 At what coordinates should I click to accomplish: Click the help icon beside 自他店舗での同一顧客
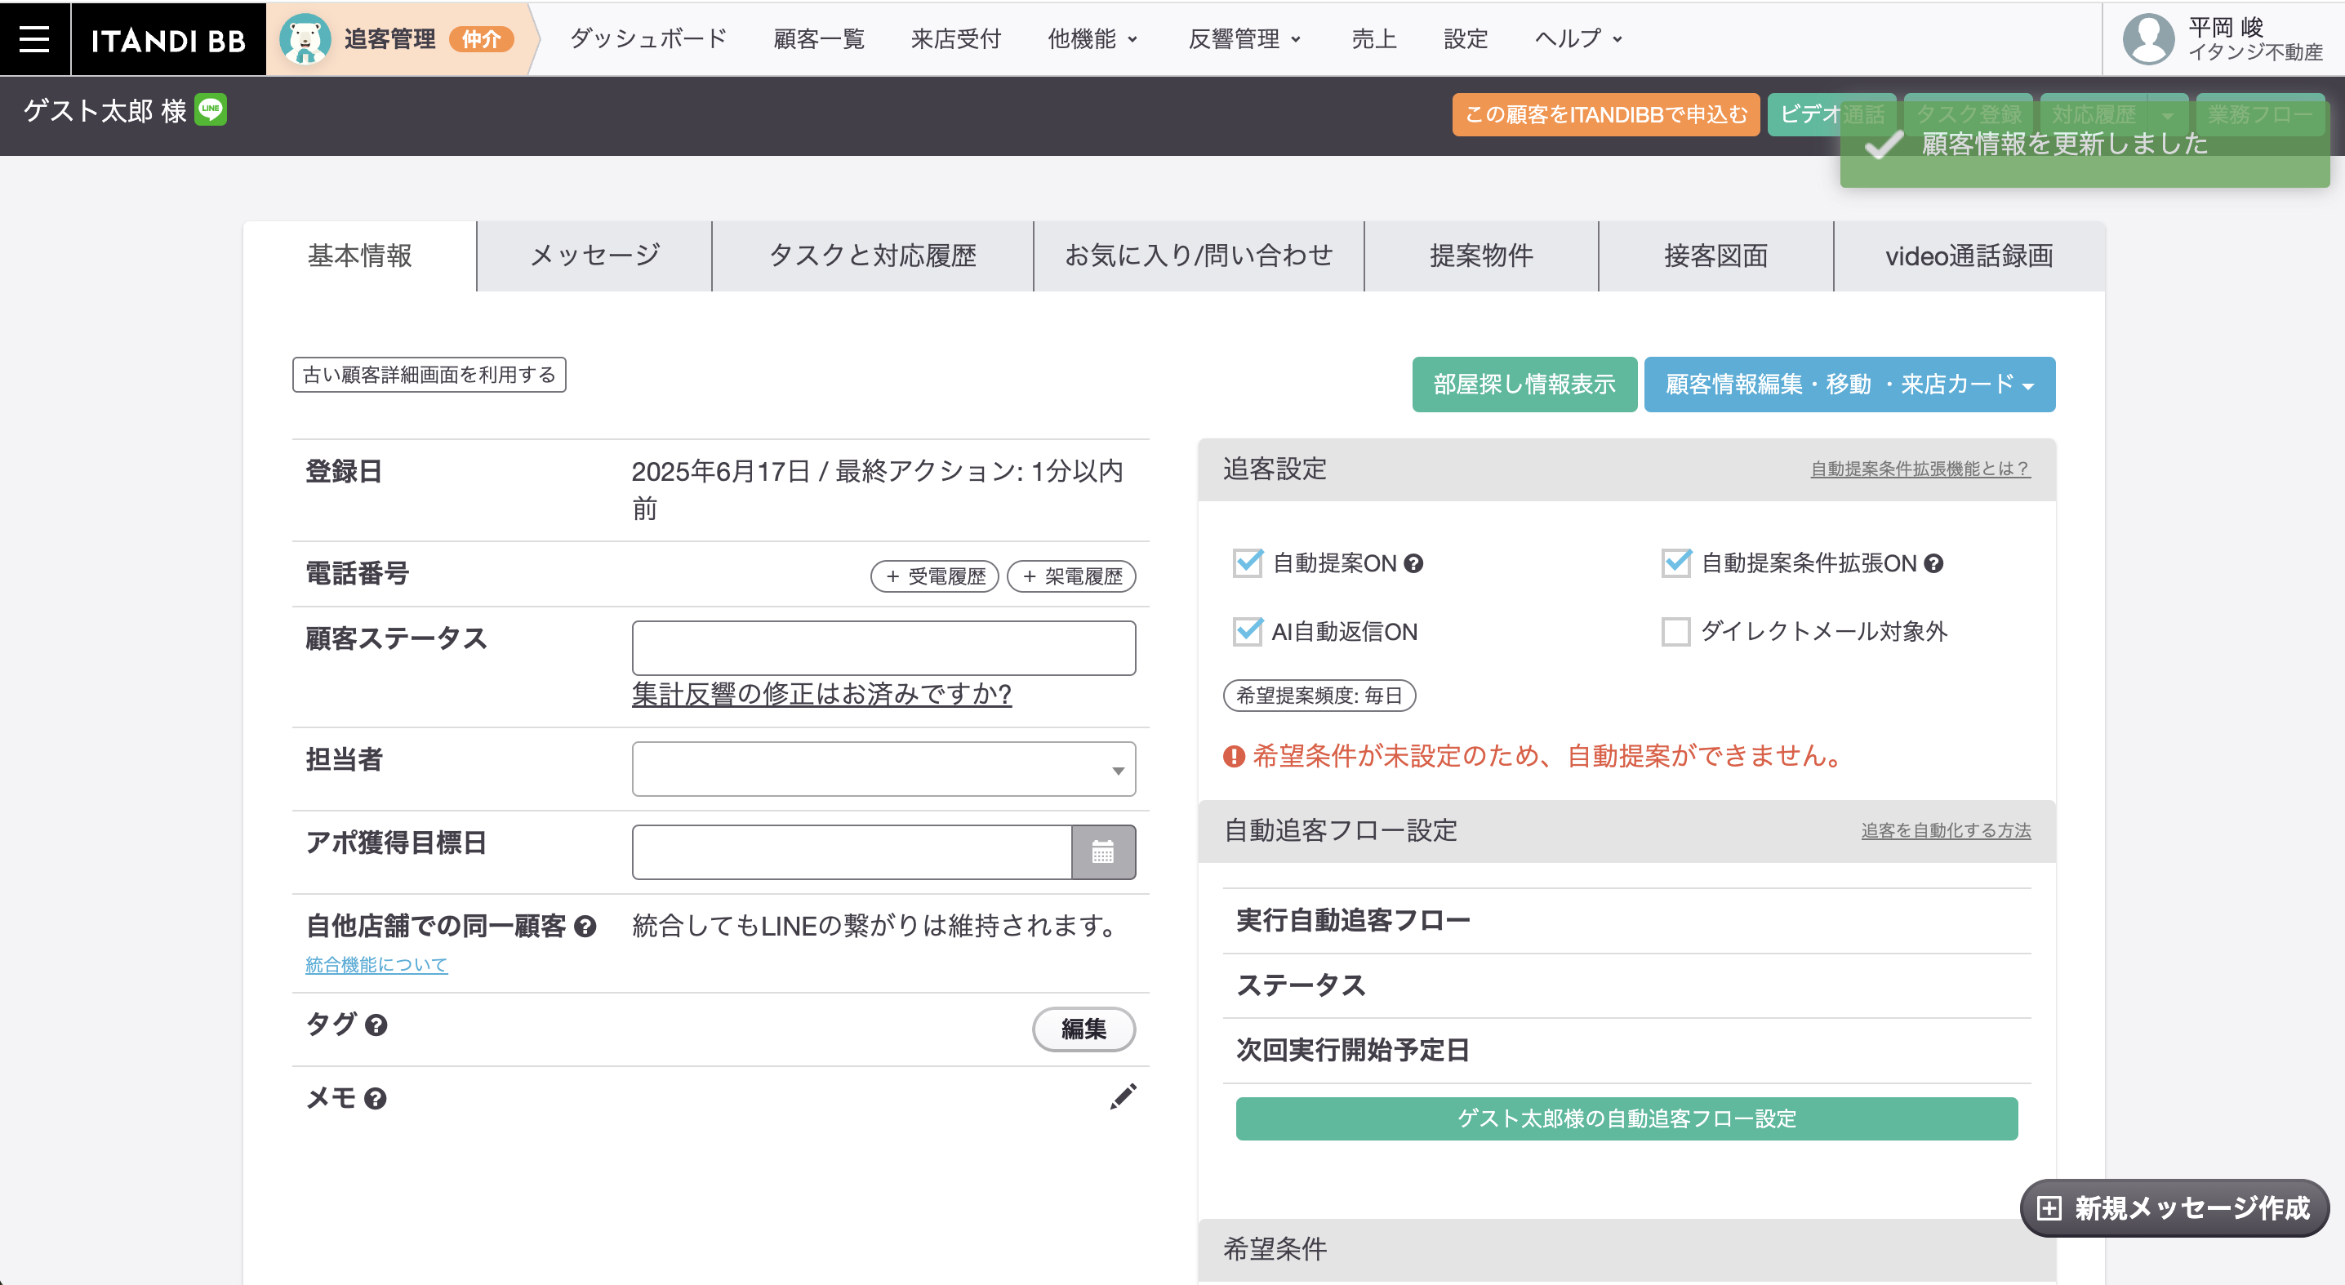click(x=585, y=927)
